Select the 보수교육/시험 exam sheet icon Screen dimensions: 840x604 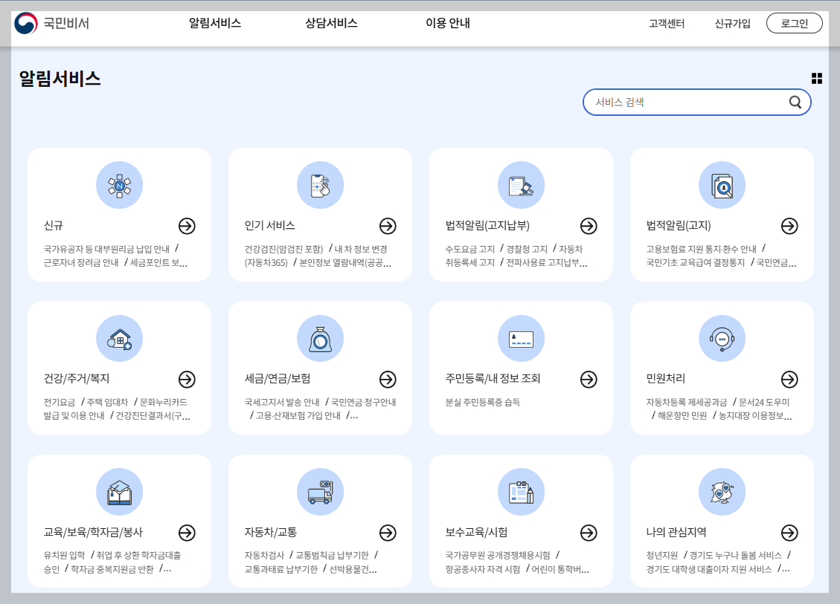[521, 491]
